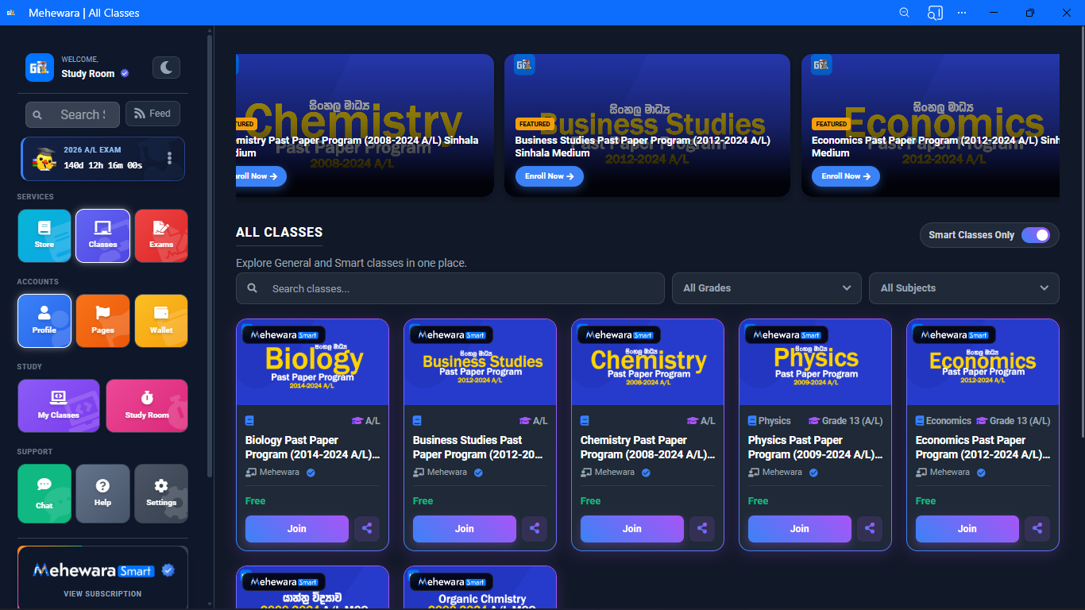Open the Classes service tile
The width and height of the screenshot is (1085, 610).
(x=102, y=236)
